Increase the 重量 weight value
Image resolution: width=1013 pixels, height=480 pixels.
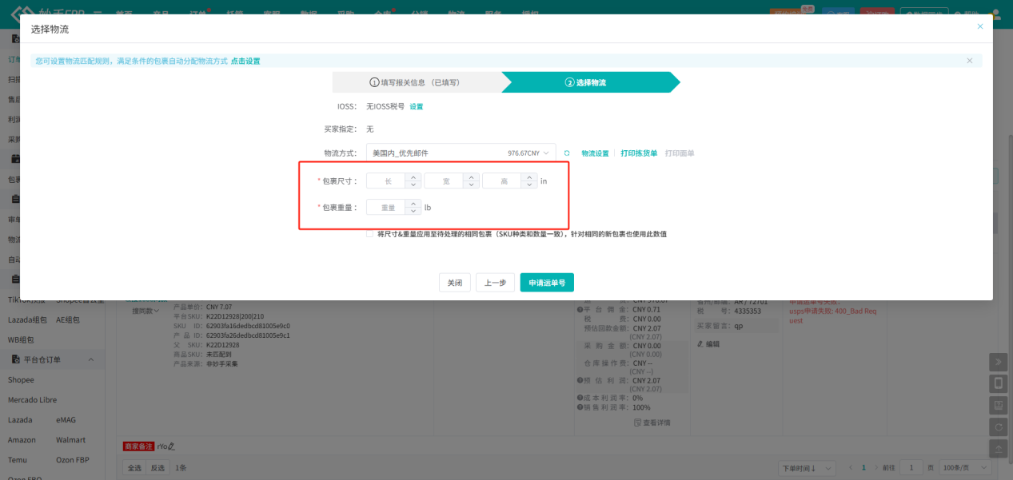tap(413, 203)
